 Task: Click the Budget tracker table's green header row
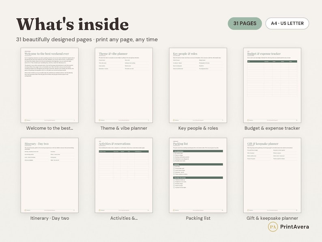point(272,61)
